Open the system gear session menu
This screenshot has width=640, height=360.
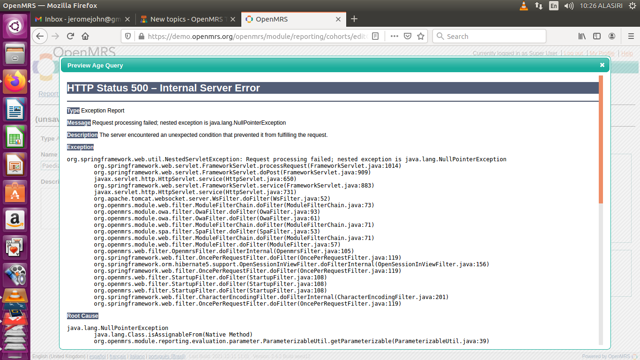633,6
